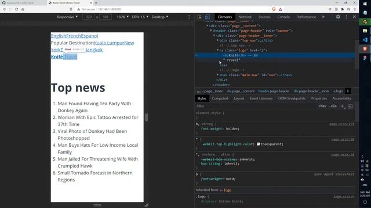Edit the viewport width field 320
Image resolution: width=371 pixels, height=208 pixels.
[x=89, y=17]
